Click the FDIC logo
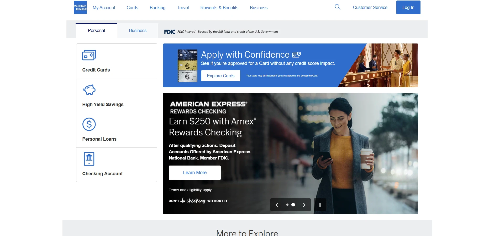The image size is (494, 236). click(170, 32)
